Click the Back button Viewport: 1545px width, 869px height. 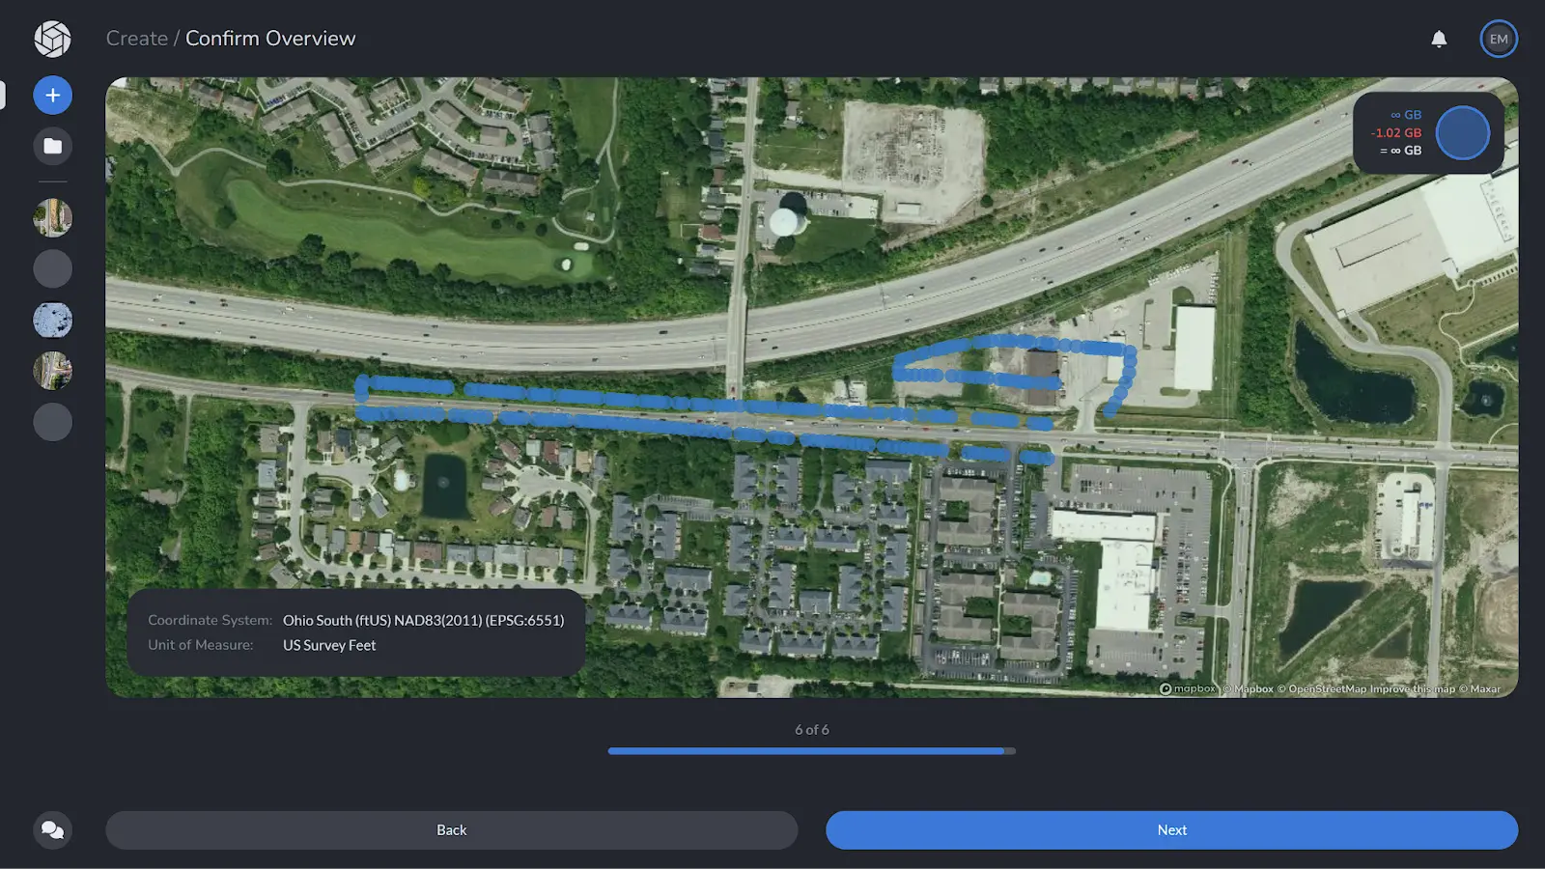[451, 830]
